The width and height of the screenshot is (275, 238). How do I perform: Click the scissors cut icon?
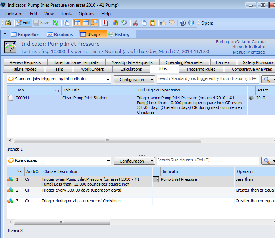(135, 23)
